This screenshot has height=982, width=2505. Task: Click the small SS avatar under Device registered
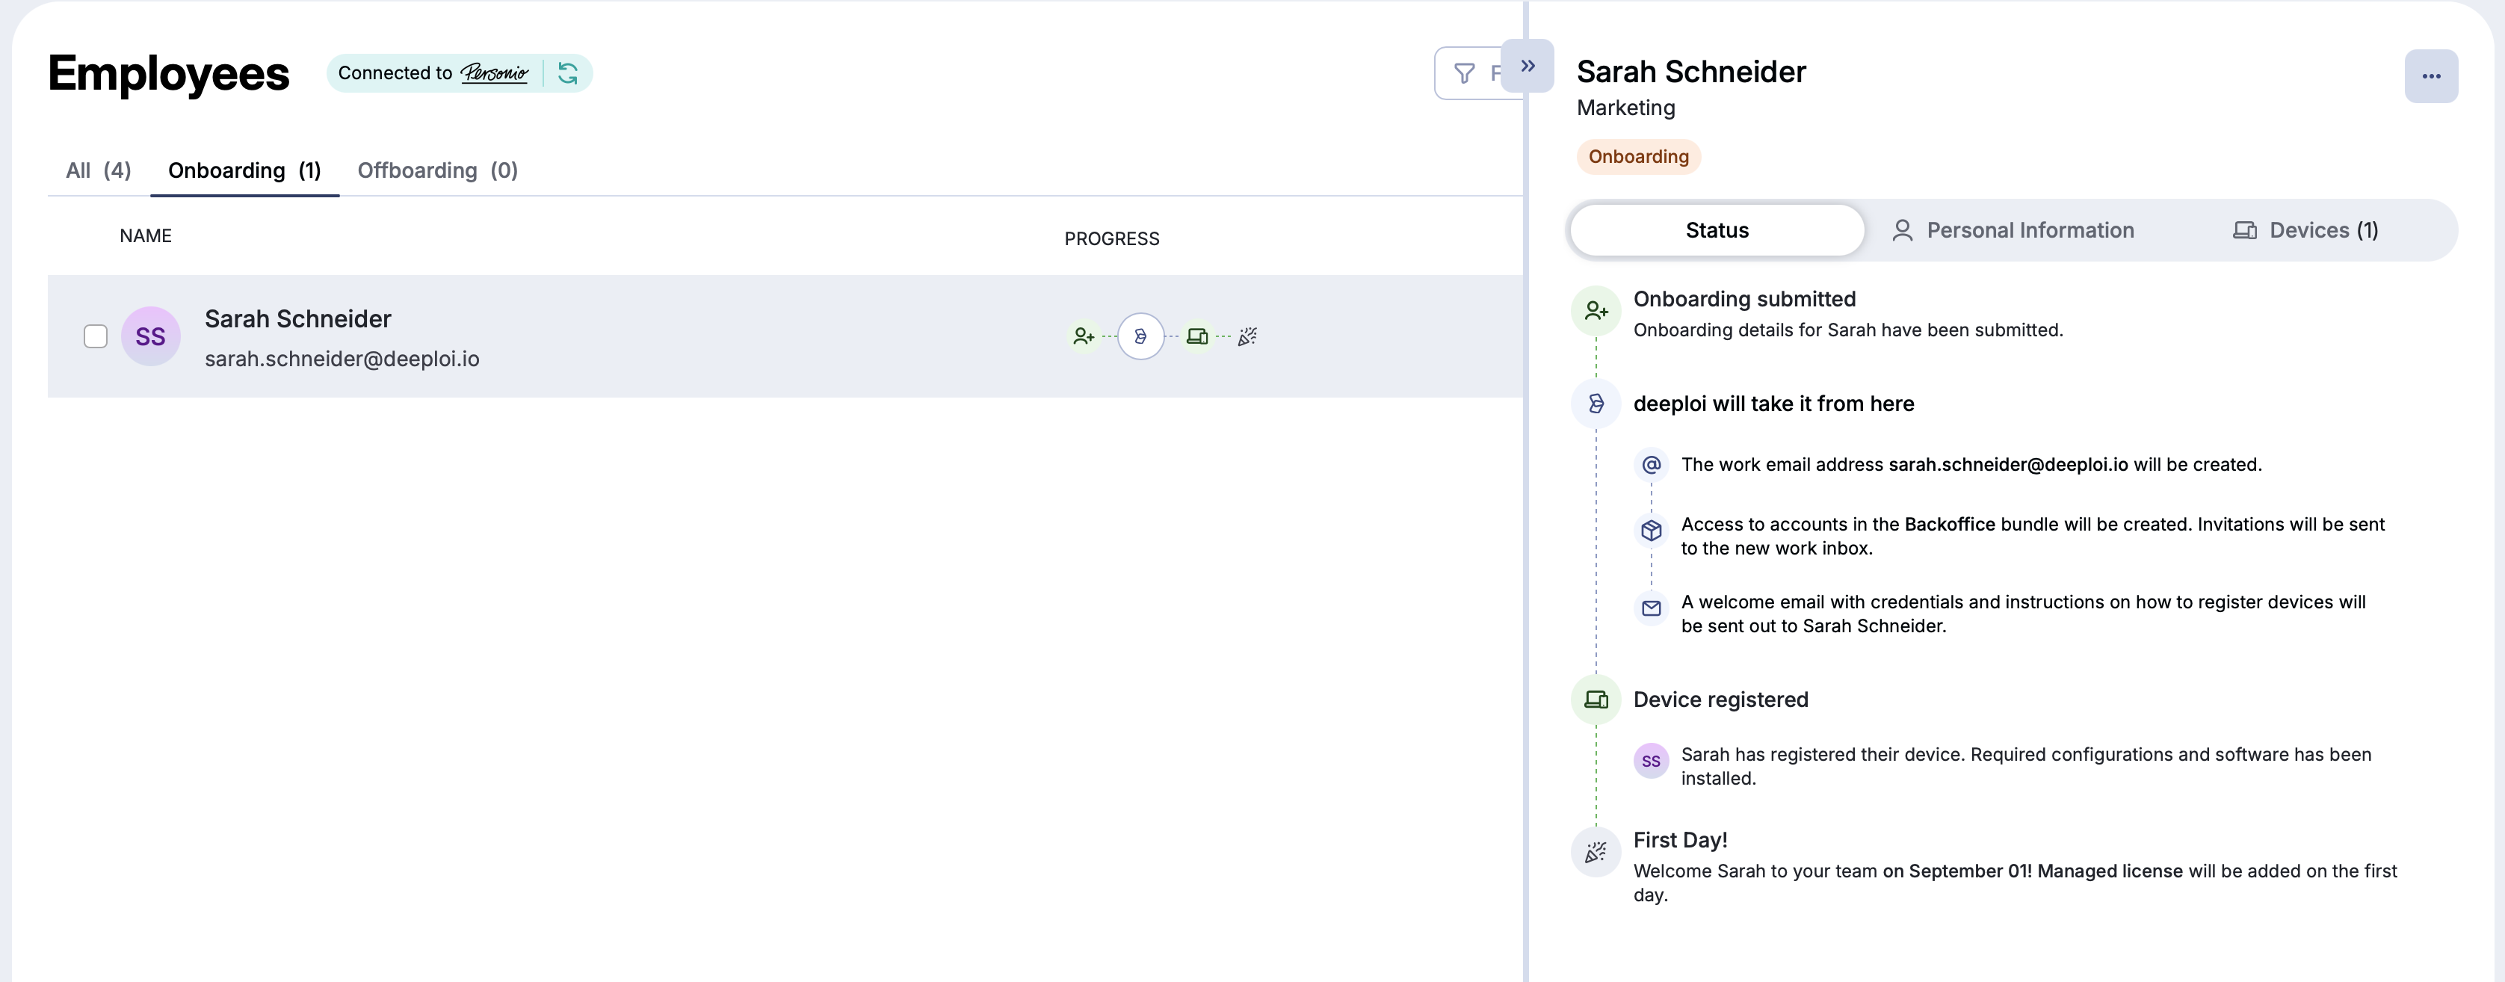point(1652,762)
